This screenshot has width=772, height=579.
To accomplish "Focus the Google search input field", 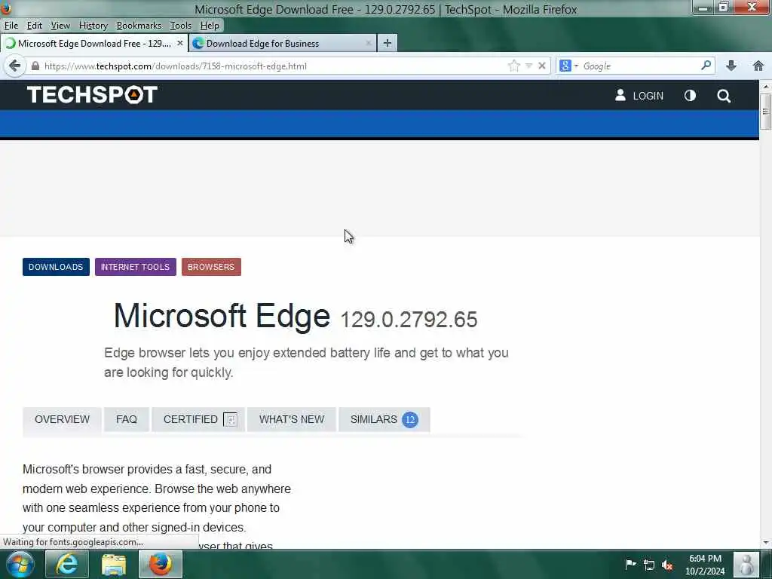I will coord(640,66).
